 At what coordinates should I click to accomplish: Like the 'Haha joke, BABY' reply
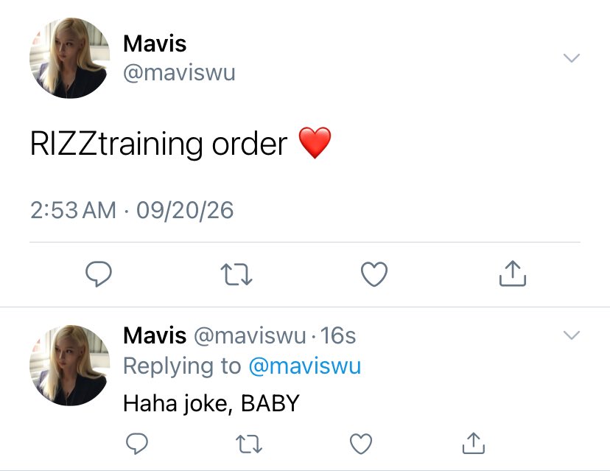pos(361,444)
